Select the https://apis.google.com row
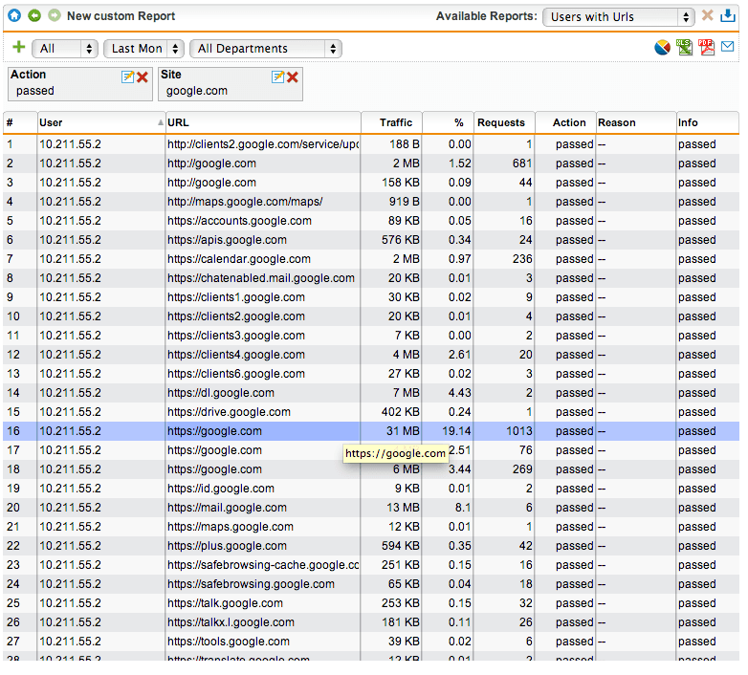The image size is (748, 675). pyautogui.click(x=371, y=240)
